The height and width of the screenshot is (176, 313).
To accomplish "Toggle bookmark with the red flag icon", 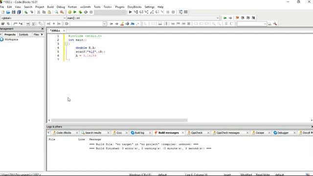I will tap(237, 18).
